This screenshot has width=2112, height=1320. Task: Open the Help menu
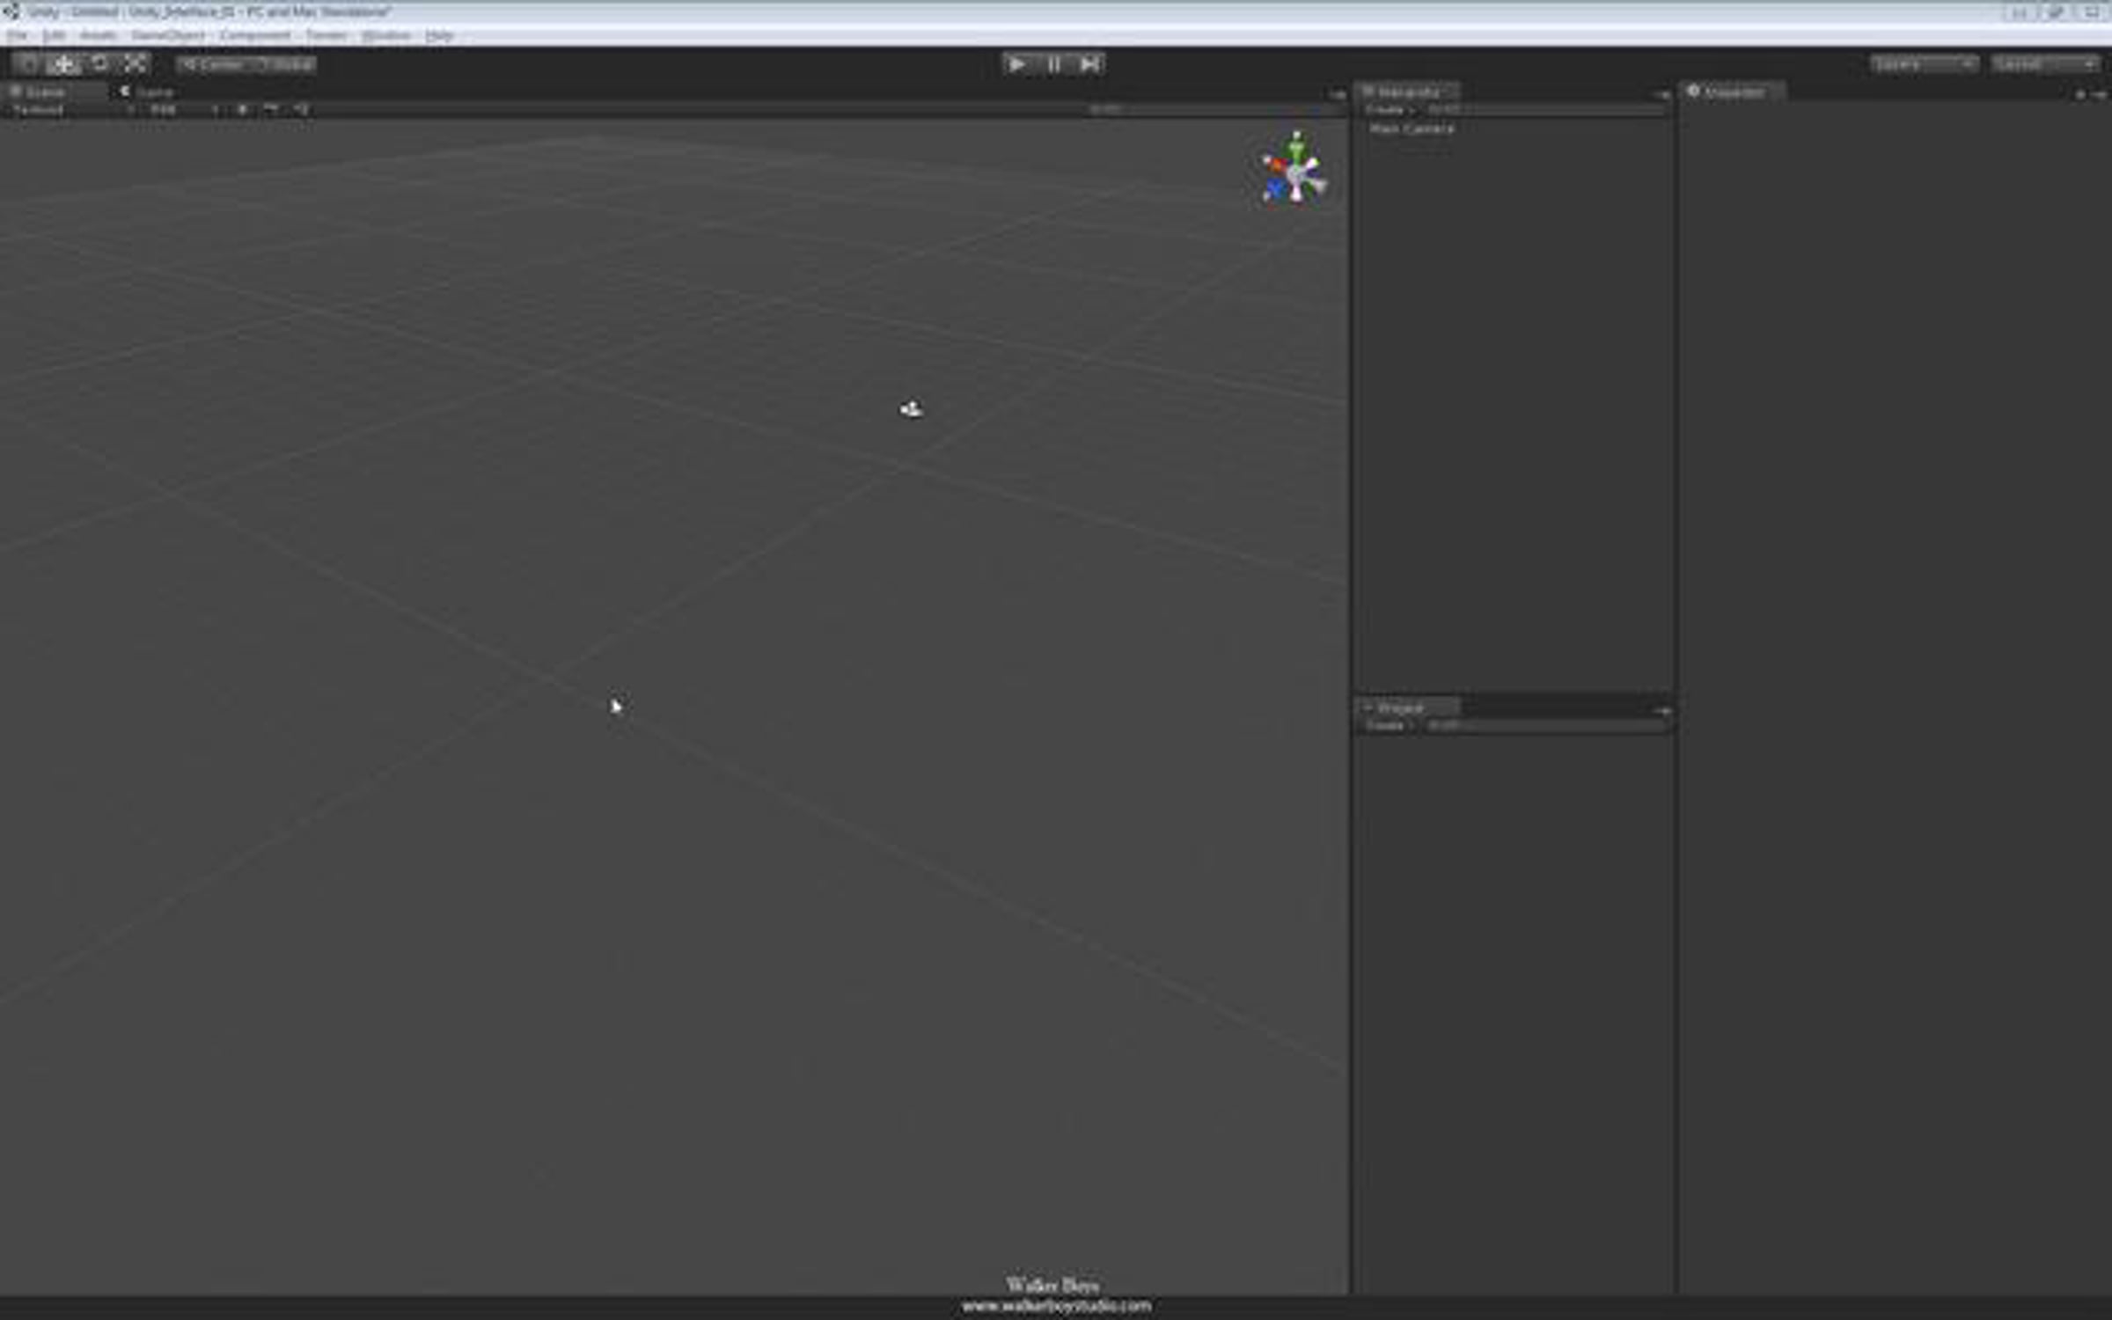click(439, 36)
